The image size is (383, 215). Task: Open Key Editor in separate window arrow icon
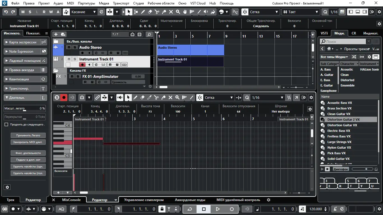(296, 97)
